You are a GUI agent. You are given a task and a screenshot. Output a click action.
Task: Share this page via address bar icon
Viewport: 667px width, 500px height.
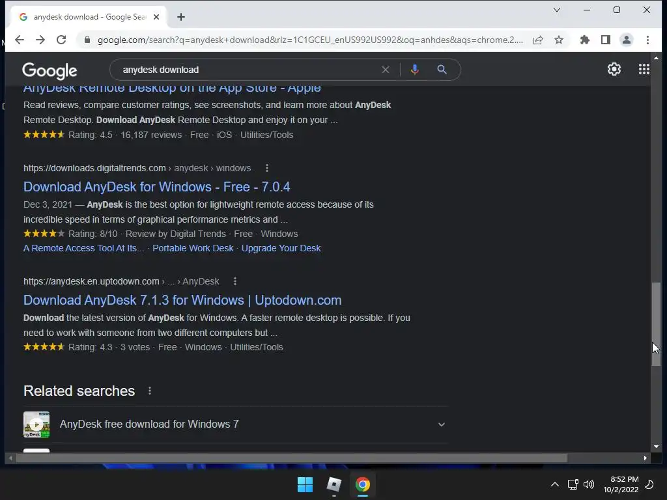538,40
